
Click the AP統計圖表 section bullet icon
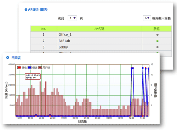(26, 10)
